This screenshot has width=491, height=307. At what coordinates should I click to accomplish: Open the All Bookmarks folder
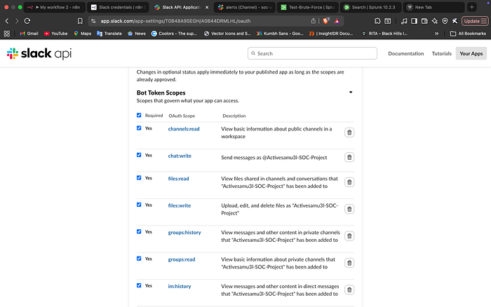point(468,34)
